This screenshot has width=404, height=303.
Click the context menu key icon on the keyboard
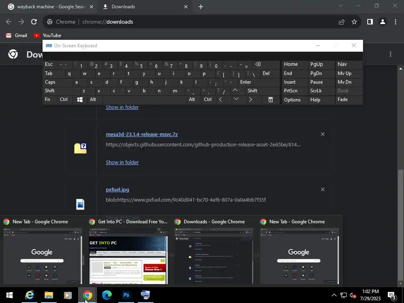point(271,99)
